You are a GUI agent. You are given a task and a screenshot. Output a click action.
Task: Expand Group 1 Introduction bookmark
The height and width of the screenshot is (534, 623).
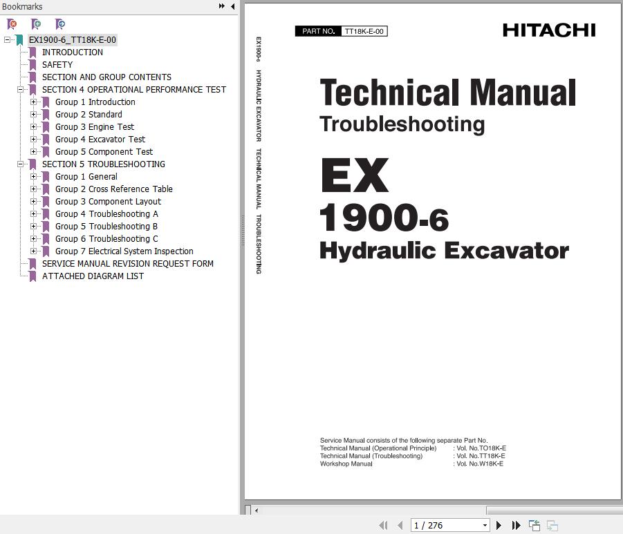[33, 102]
